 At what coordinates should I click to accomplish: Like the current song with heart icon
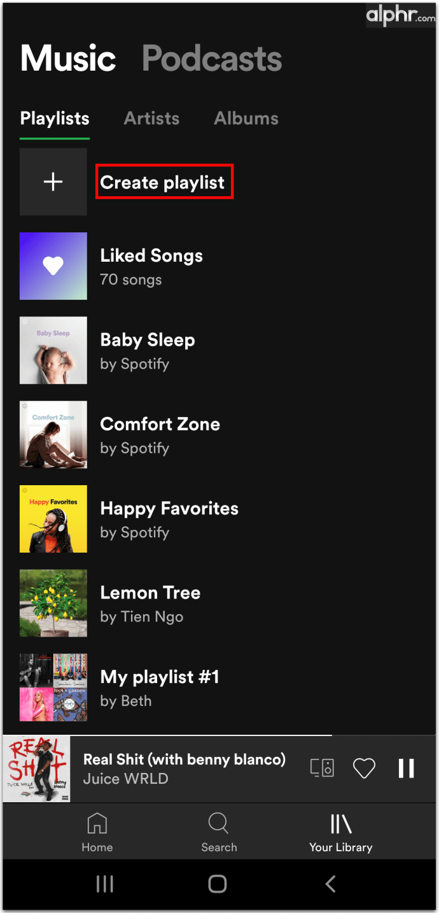pyautogui.click(x=364, y=768)
